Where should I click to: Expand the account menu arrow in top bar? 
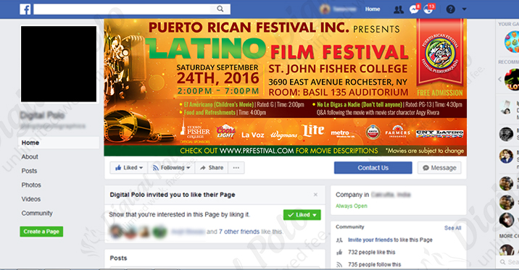[x=464, y=9]
